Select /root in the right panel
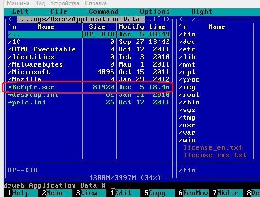The image size is (260, 197). [x=189, y=95]
